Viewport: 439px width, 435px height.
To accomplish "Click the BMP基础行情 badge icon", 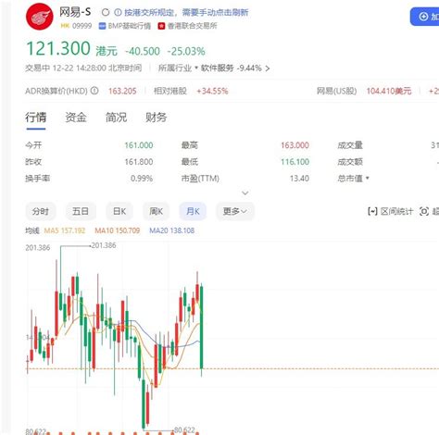I will coord(102,26).
